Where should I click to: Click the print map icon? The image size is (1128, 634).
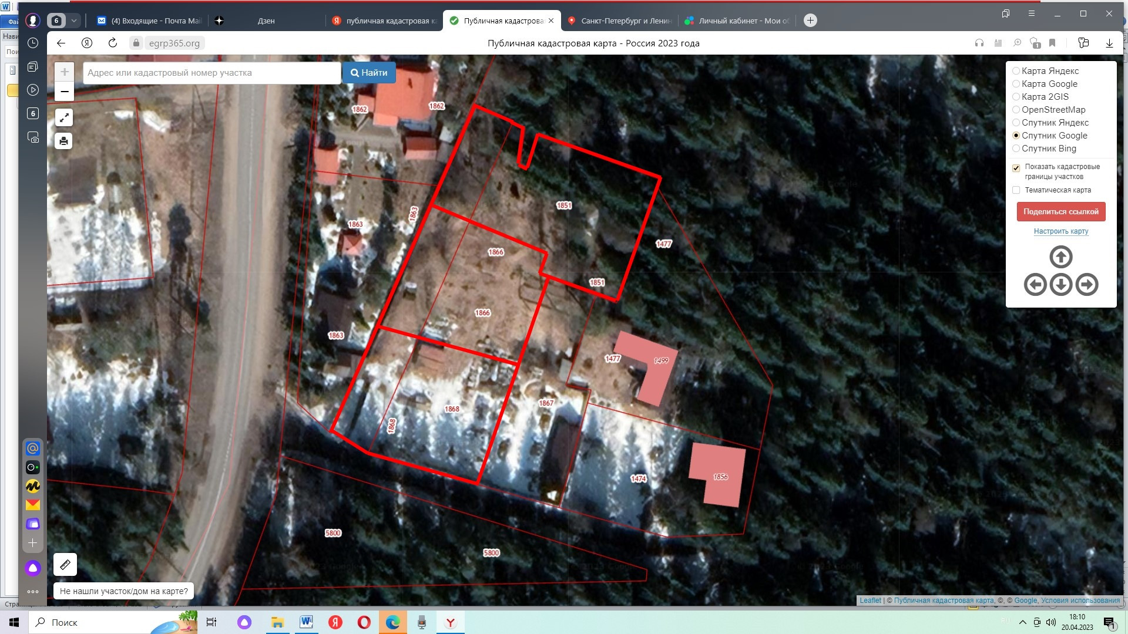tap(64, 141)
